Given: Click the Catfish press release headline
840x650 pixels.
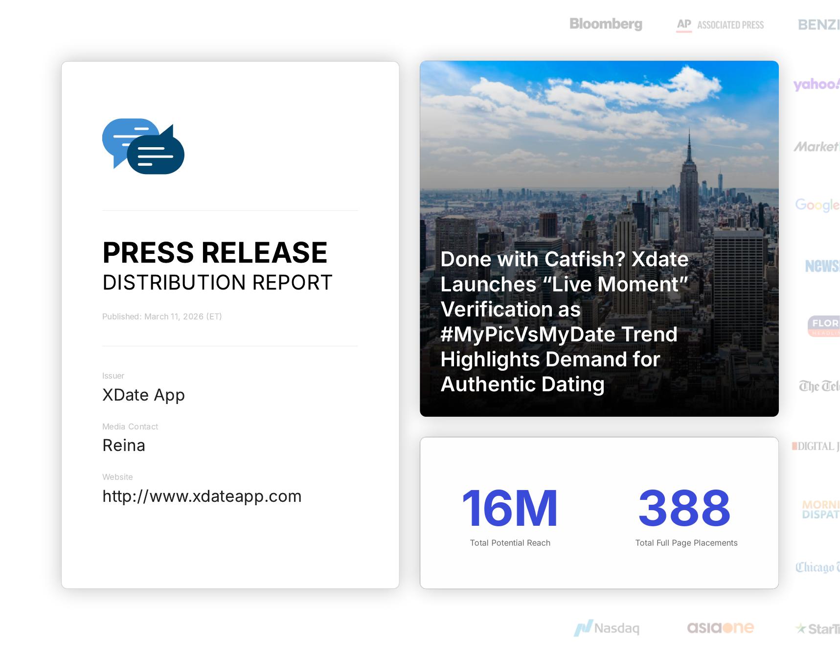Looking at the screenshot, I should [x=564, y=321].
